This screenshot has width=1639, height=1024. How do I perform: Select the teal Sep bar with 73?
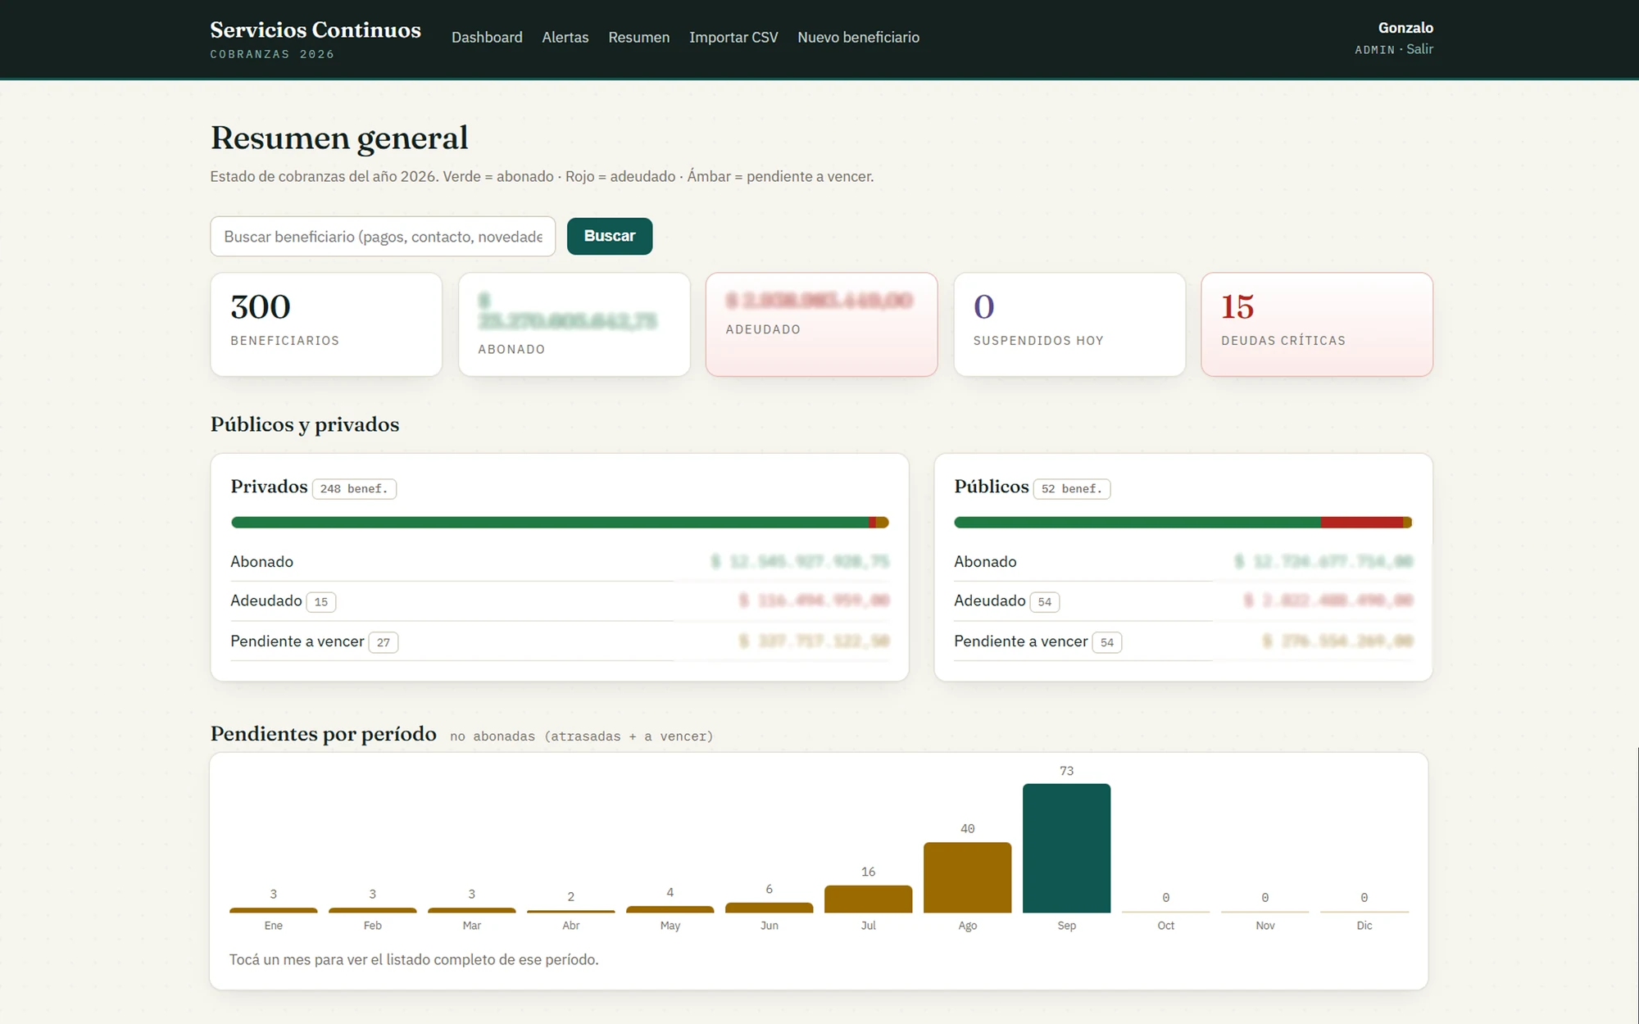click(x=1067, y=848)
